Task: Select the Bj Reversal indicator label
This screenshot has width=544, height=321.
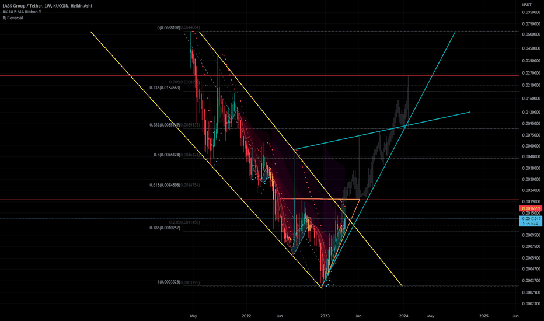Action: (x=13, y=18)
